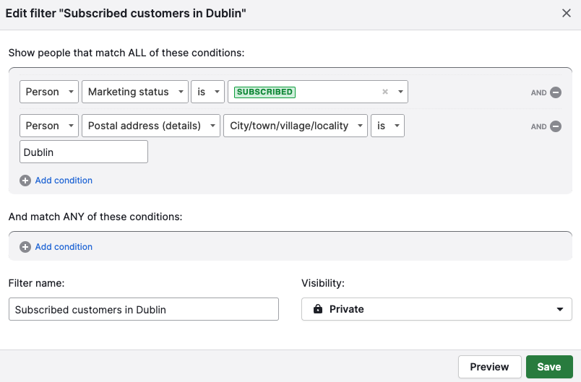Change the 'is' operator for Marketing status

pyautogui.click(x=207, y=92)
